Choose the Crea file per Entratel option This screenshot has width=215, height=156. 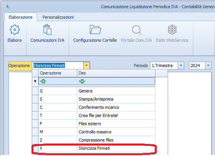(94, 115)
